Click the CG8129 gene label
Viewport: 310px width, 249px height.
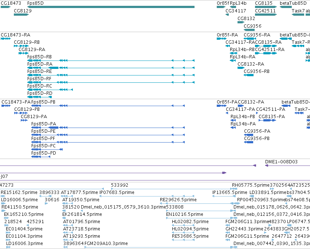coord(23,11)
